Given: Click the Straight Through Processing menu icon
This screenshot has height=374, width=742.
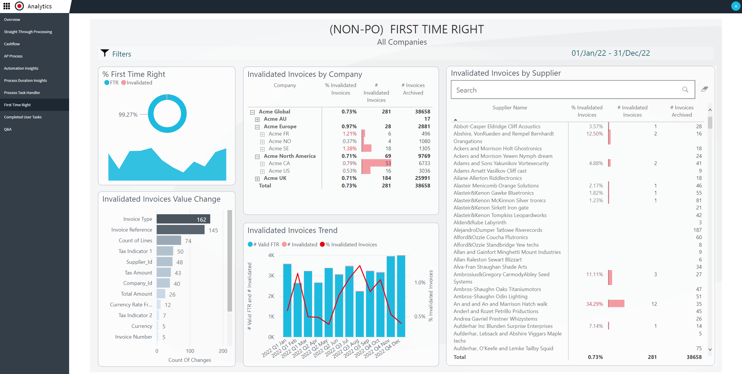Looking at the screenshot, I should click(x=27, y=32).
